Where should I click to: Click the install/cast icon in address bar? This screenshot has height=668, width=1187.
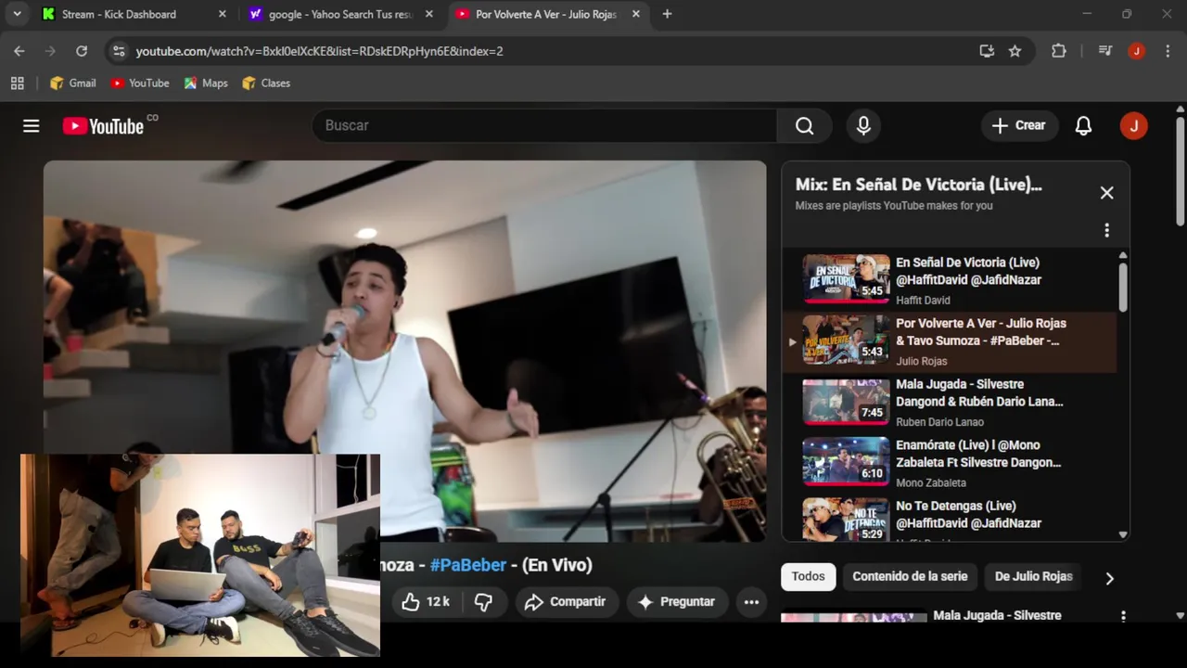point(987,51)
